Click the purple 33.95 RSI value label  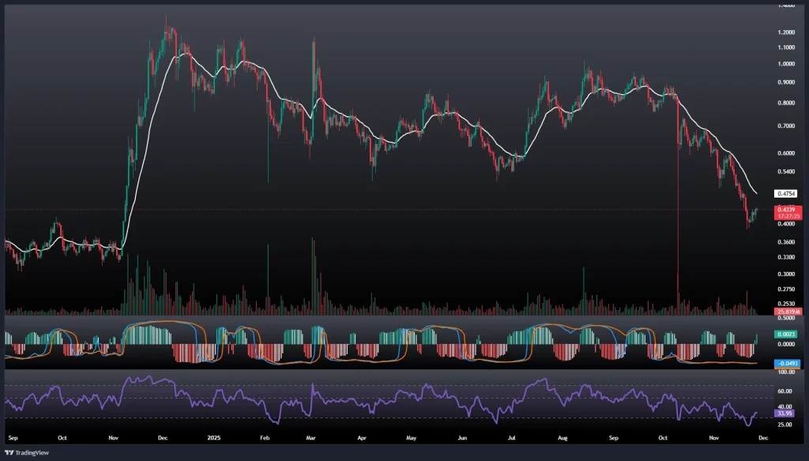(785, 413)
